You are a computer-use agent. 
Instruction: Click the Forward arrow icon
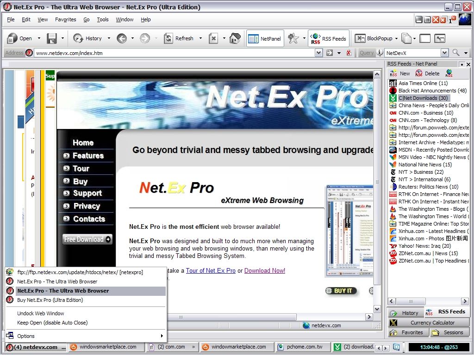[145, 38]
